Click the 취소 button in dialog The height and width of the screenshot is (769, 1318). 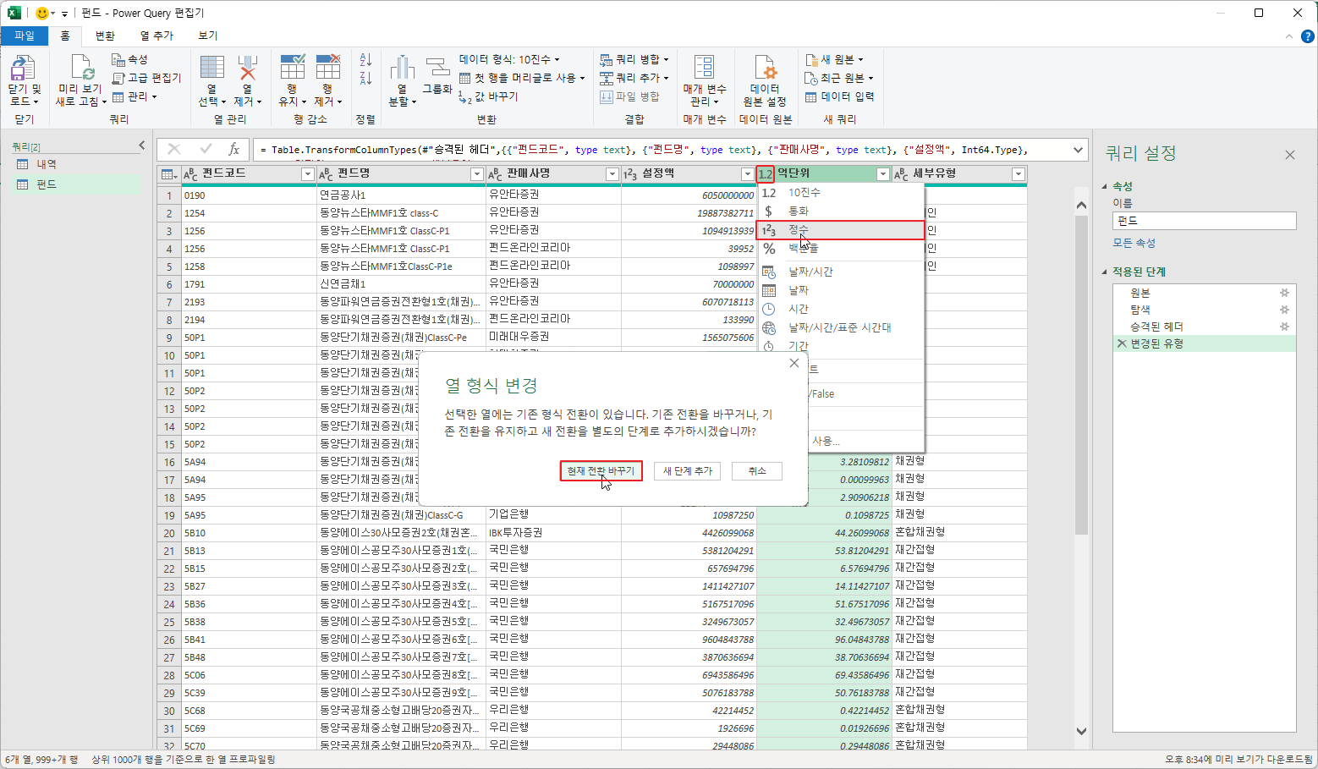coord(757,471)
